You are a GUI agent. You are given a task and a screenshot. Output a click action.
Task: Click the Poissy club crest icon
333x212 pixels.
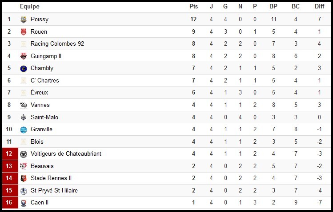click(24, 20)
